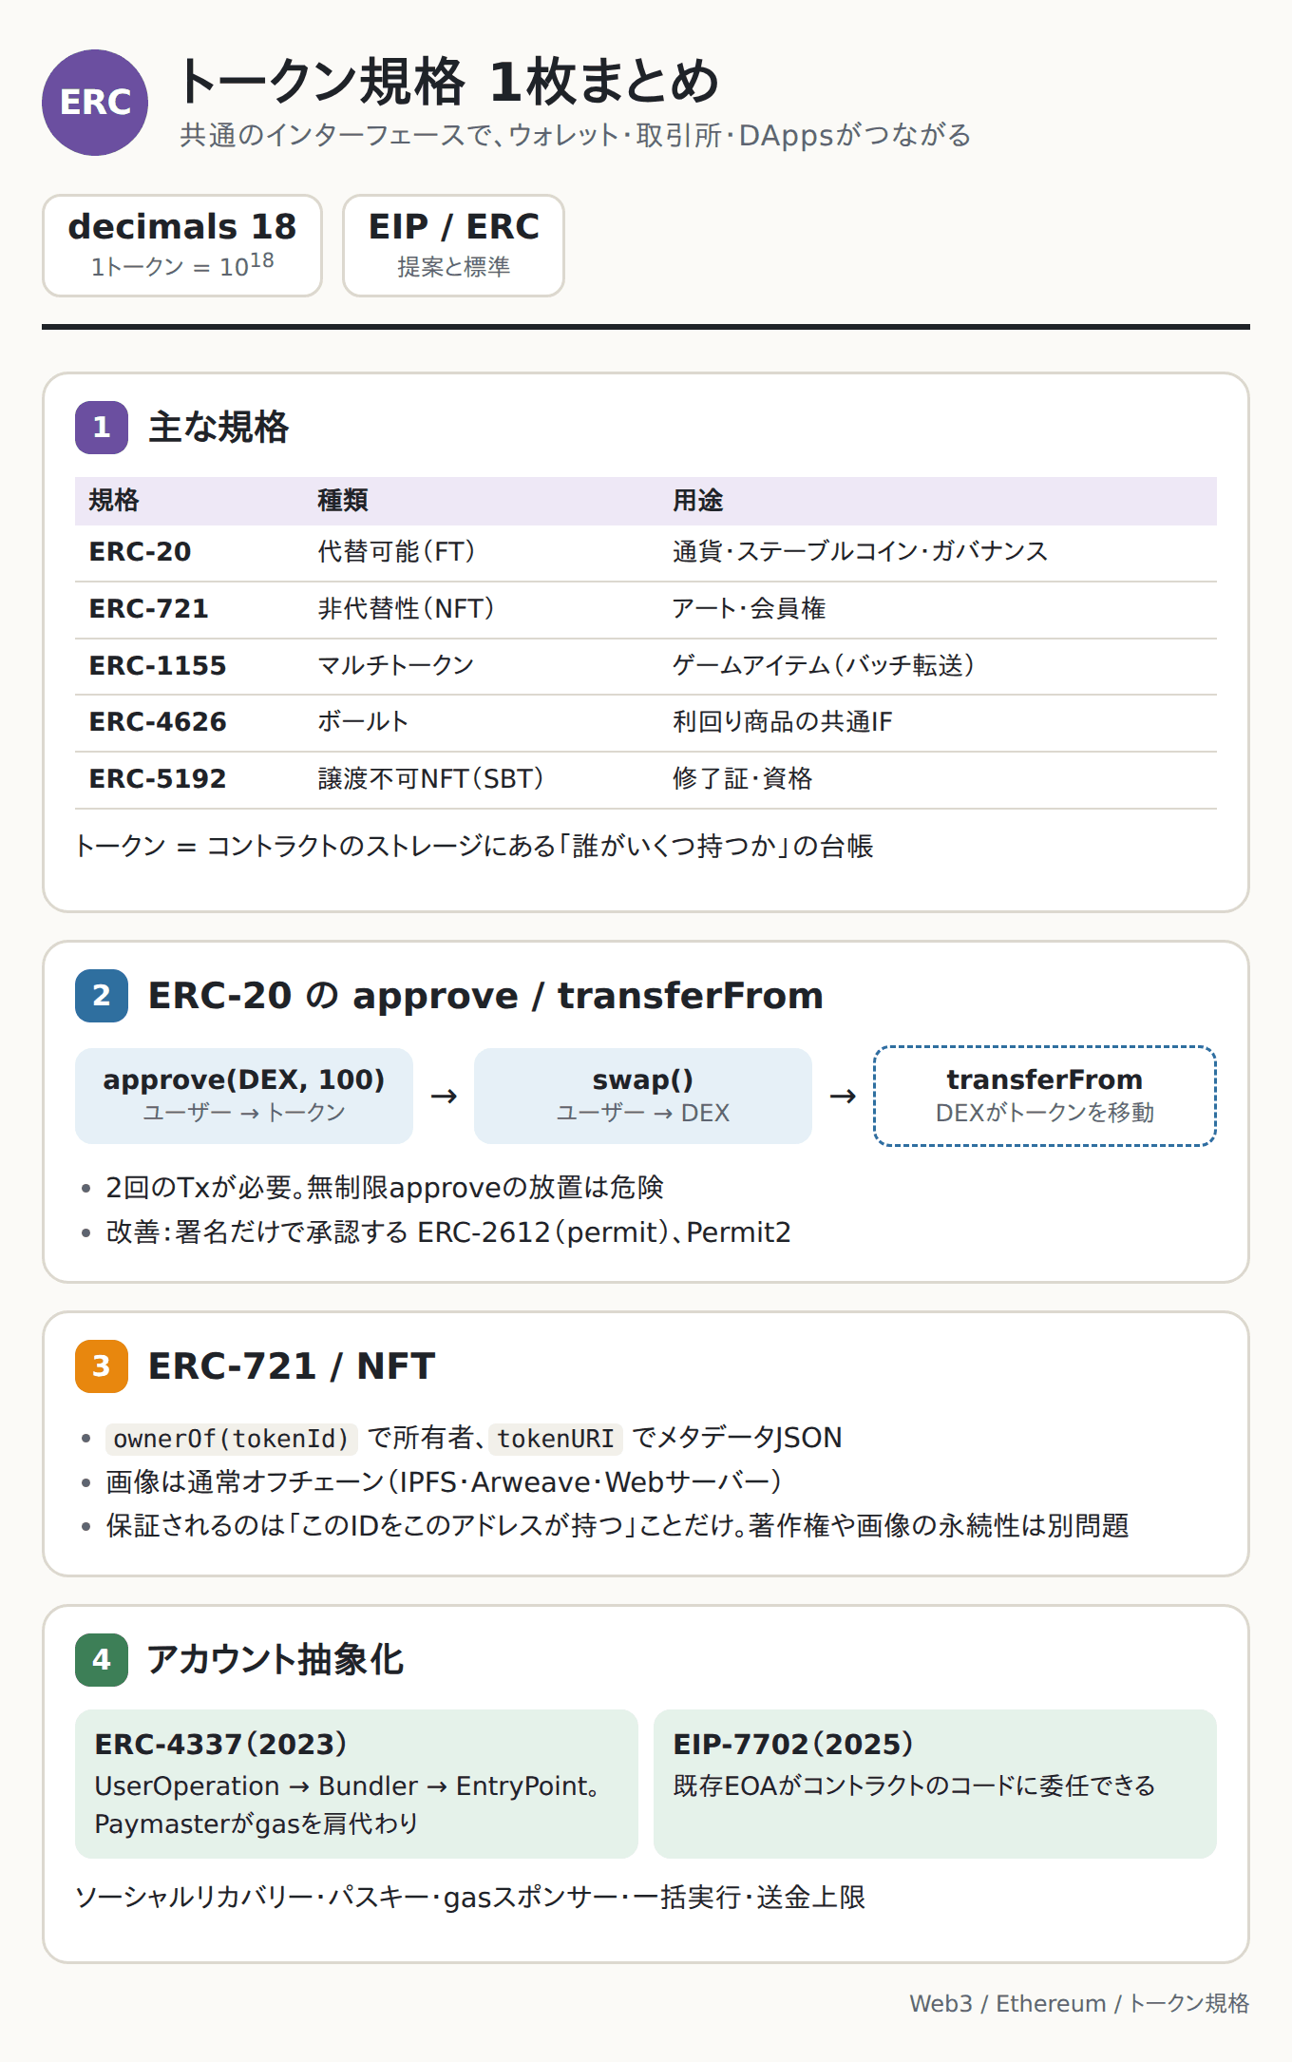Image resolution: width=1292 pixels, height=2062 pixels.
Task: Click arrow between swap and transferFrom boxes
Action: [x=843, y=1097]
